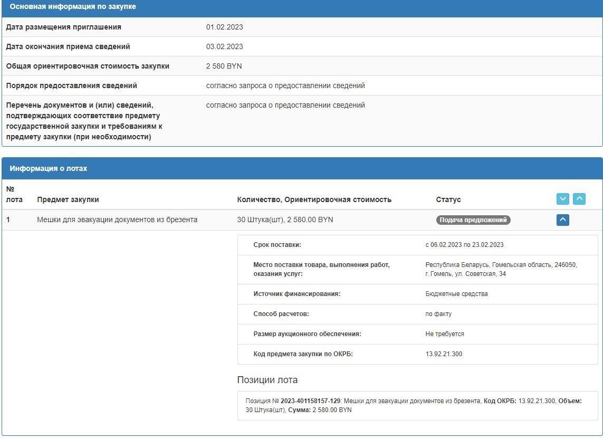Click position number 2023-401158157-129
603x439 pixels.
[311, 401]
